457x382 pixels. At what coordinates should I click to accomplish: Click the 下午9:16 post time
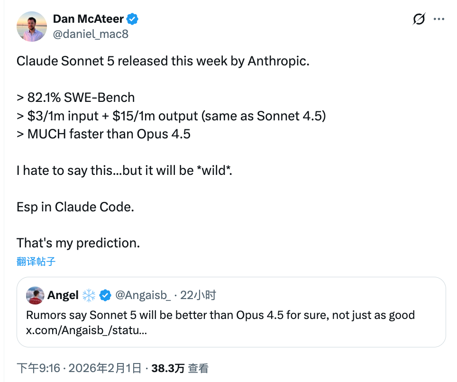tap(38, 368)
